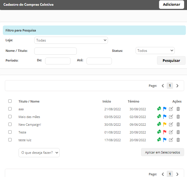Screen dimensions: 187x177
Task: Delete the Maio das mães entry
Action: tap(178, 117)
